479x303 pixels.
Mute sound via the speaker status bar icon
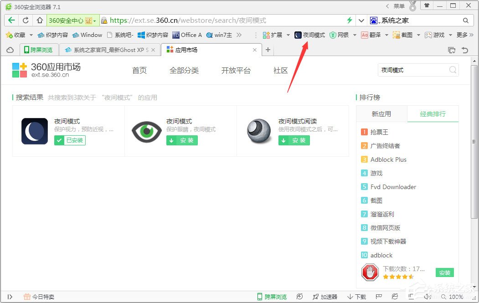427,296
